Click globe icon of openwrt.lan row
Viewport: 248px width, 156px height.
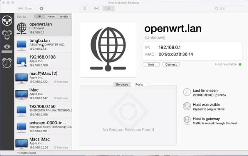(x=21, y=28)
